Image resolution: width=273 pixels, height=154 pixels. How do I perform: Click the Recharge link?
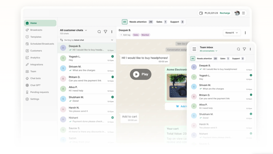click(x=225, y=13)
